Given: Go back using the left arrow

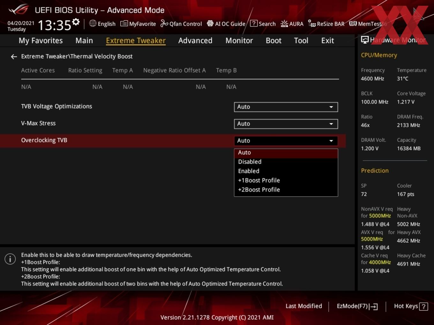Looking at the screenshot, I should [14, 57].
